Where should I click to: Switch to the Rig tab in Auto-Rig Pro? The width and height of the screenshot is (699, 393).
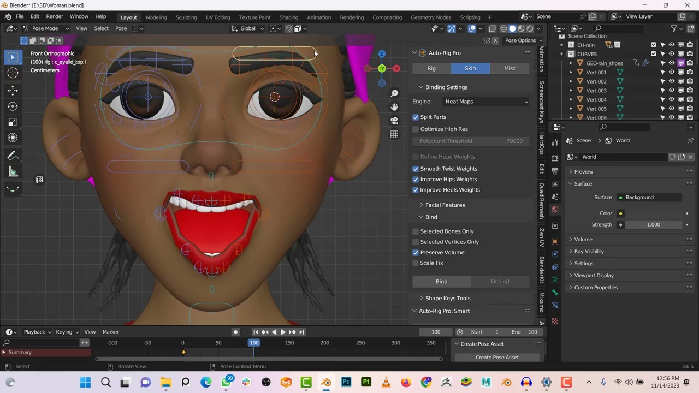pos(431,68)
